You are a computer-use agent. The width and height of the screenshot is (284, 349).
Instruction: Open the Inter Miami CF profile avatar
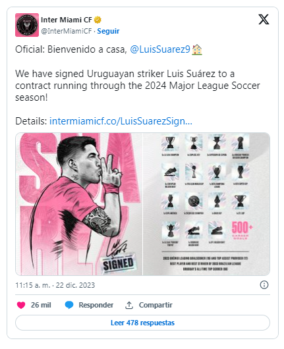pos(27,25)
